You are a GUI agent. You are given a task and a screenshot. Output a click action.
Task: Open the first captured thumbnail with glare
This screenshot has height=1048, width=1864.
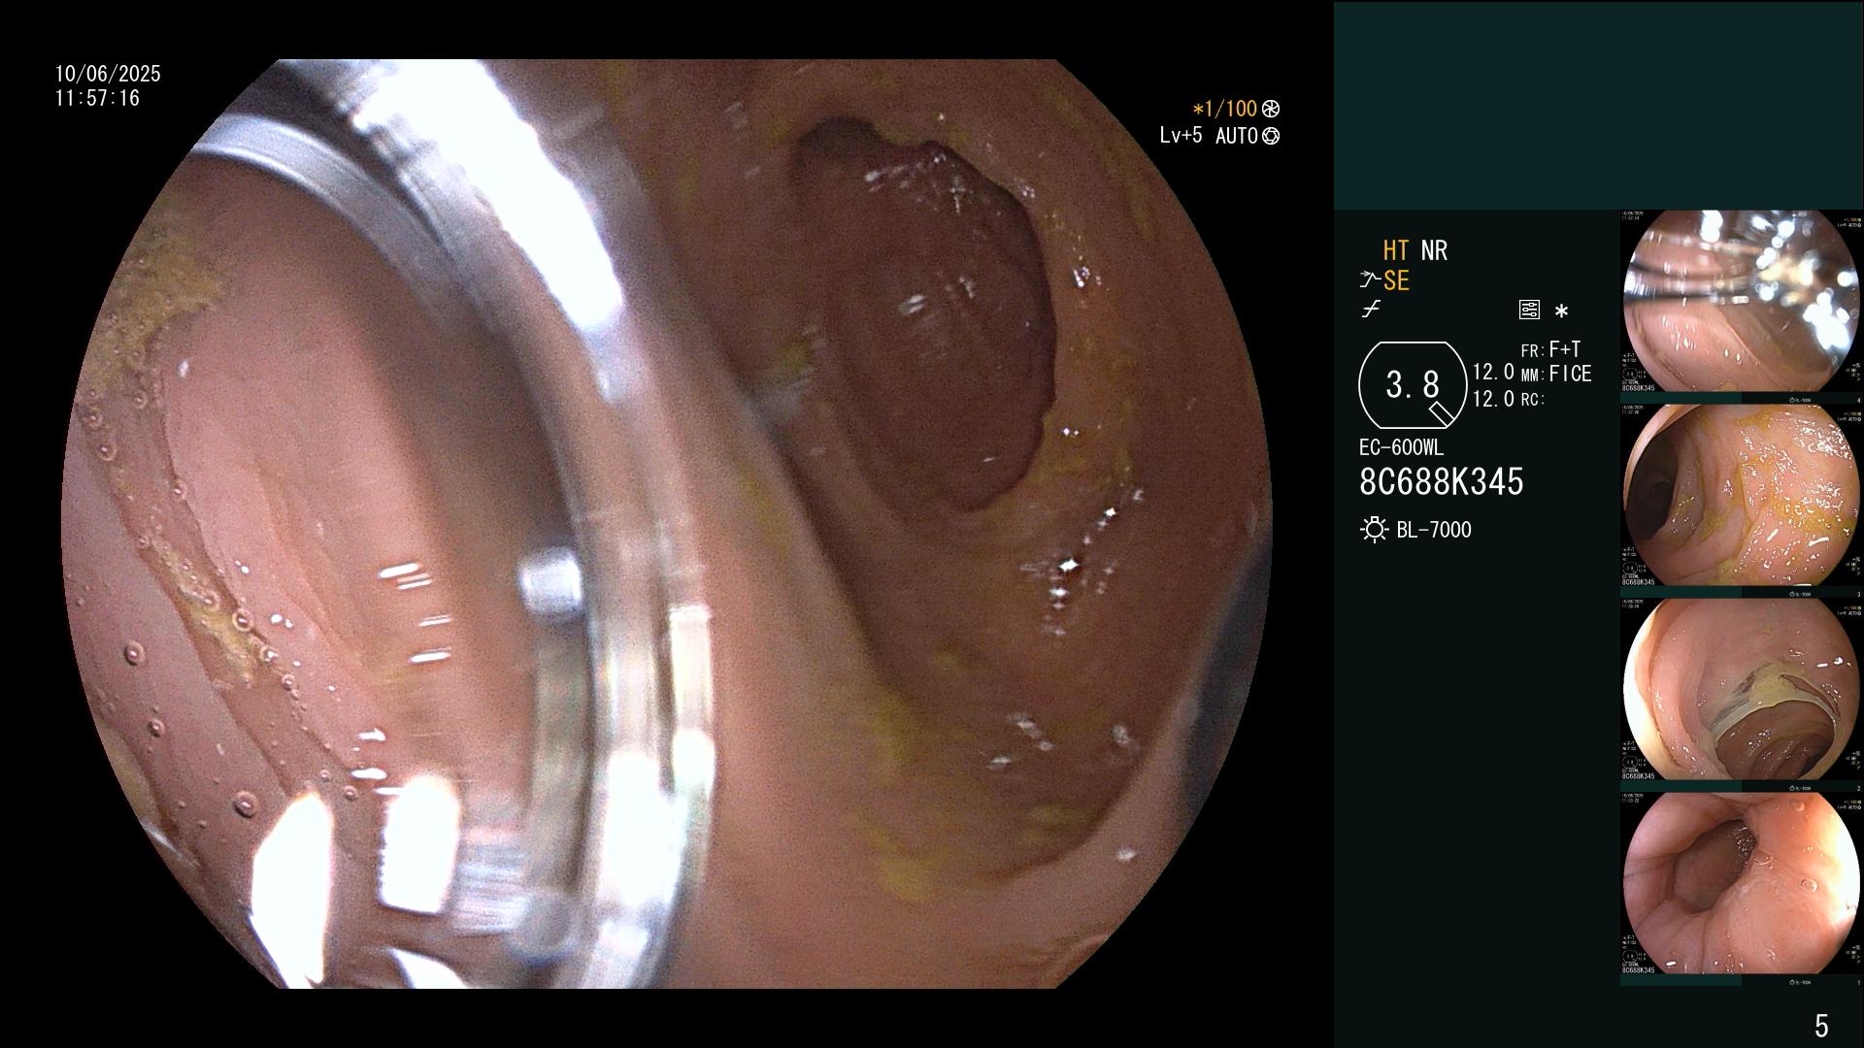[1742, 302]
